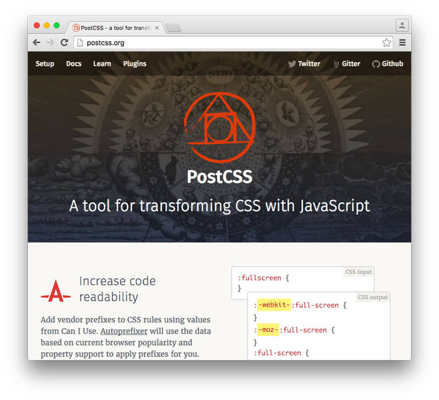This screenshot has height=400, width=439.
Task: Click the postcss.org address bar
Action: coord(219,42)
